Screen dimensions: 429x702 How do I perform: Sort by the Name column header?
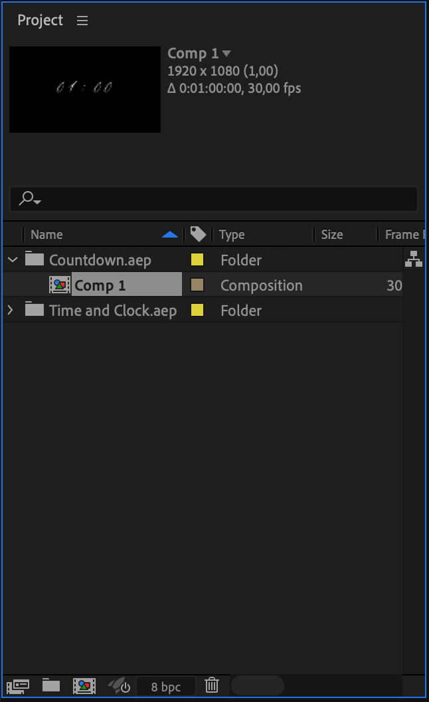[x=46, y=234]
